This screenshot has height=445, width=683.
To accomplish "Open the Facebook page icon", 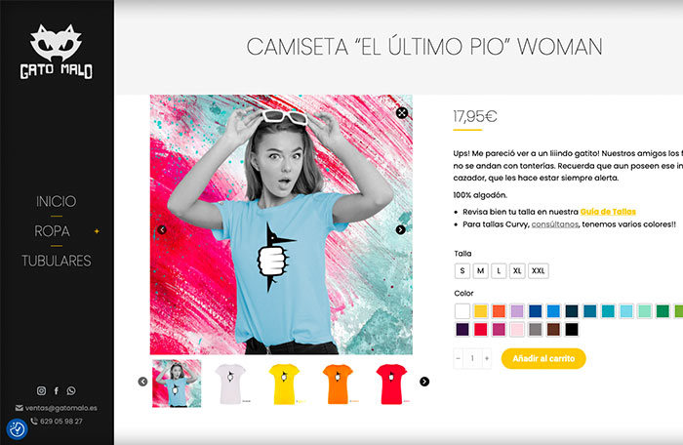I will pyautogui.click(x=57, y=390).
